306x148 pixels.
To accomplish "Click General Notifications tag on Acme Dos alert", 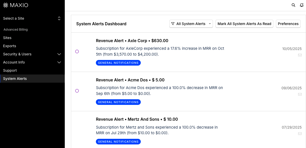I will click(x=118, y=102).
